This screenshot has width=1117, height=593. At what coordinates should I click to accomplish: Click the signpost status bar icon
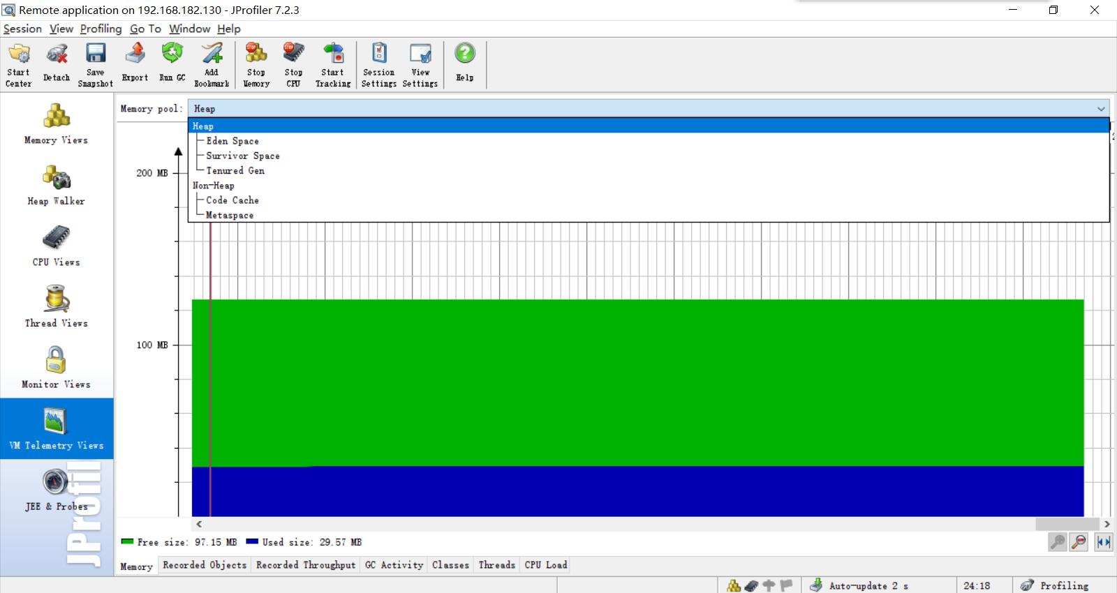pyautogui.click(x=769, y=586)
